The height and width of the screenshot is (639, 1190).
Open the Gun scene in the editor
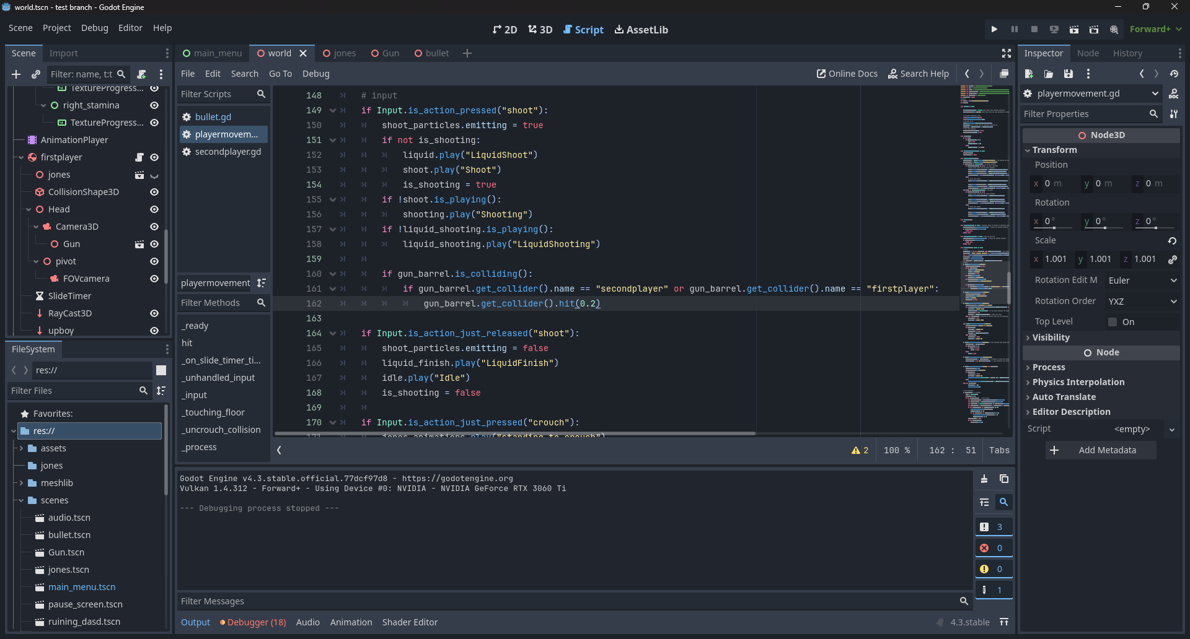[x=139, y=244]
